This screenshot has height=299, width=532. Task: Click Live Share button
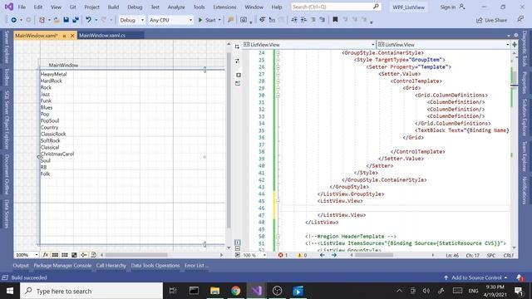(491, 20)
